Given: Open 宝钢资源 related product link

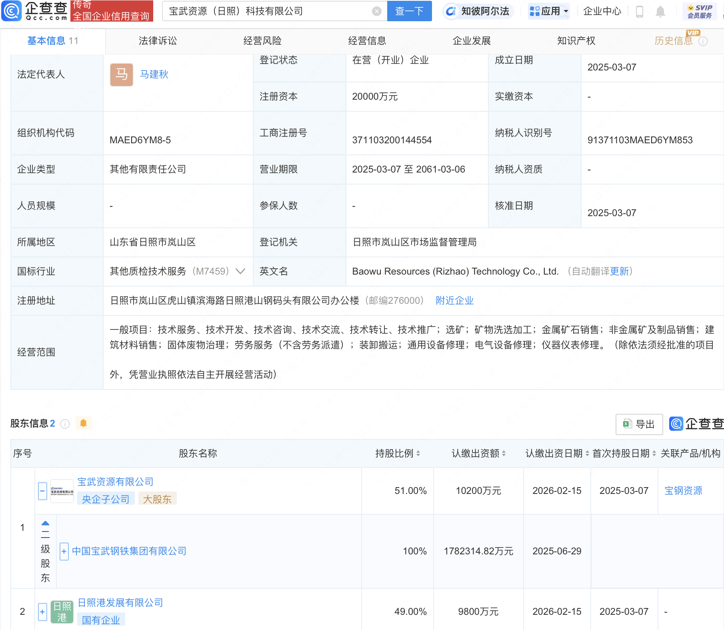Looking at the screenshot, I should pos(683,491).
